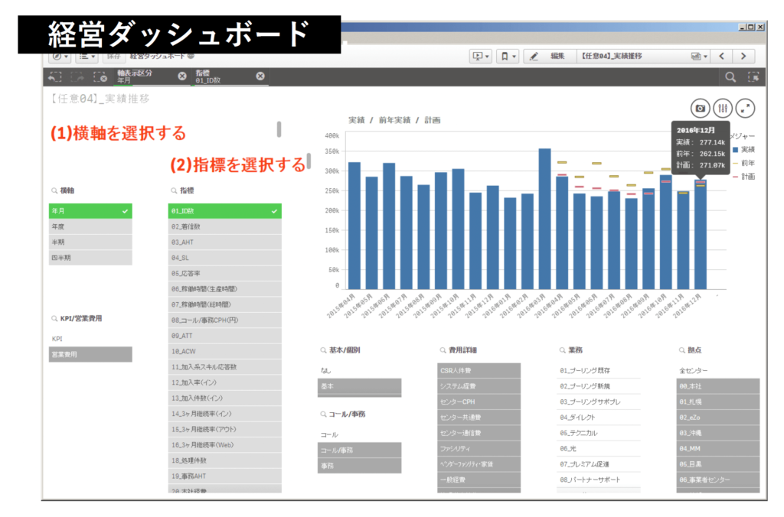Viewport: 784px width, 517px height.
Task: Select 19_事務AHT in the indicator list
Action: (225, 476)
